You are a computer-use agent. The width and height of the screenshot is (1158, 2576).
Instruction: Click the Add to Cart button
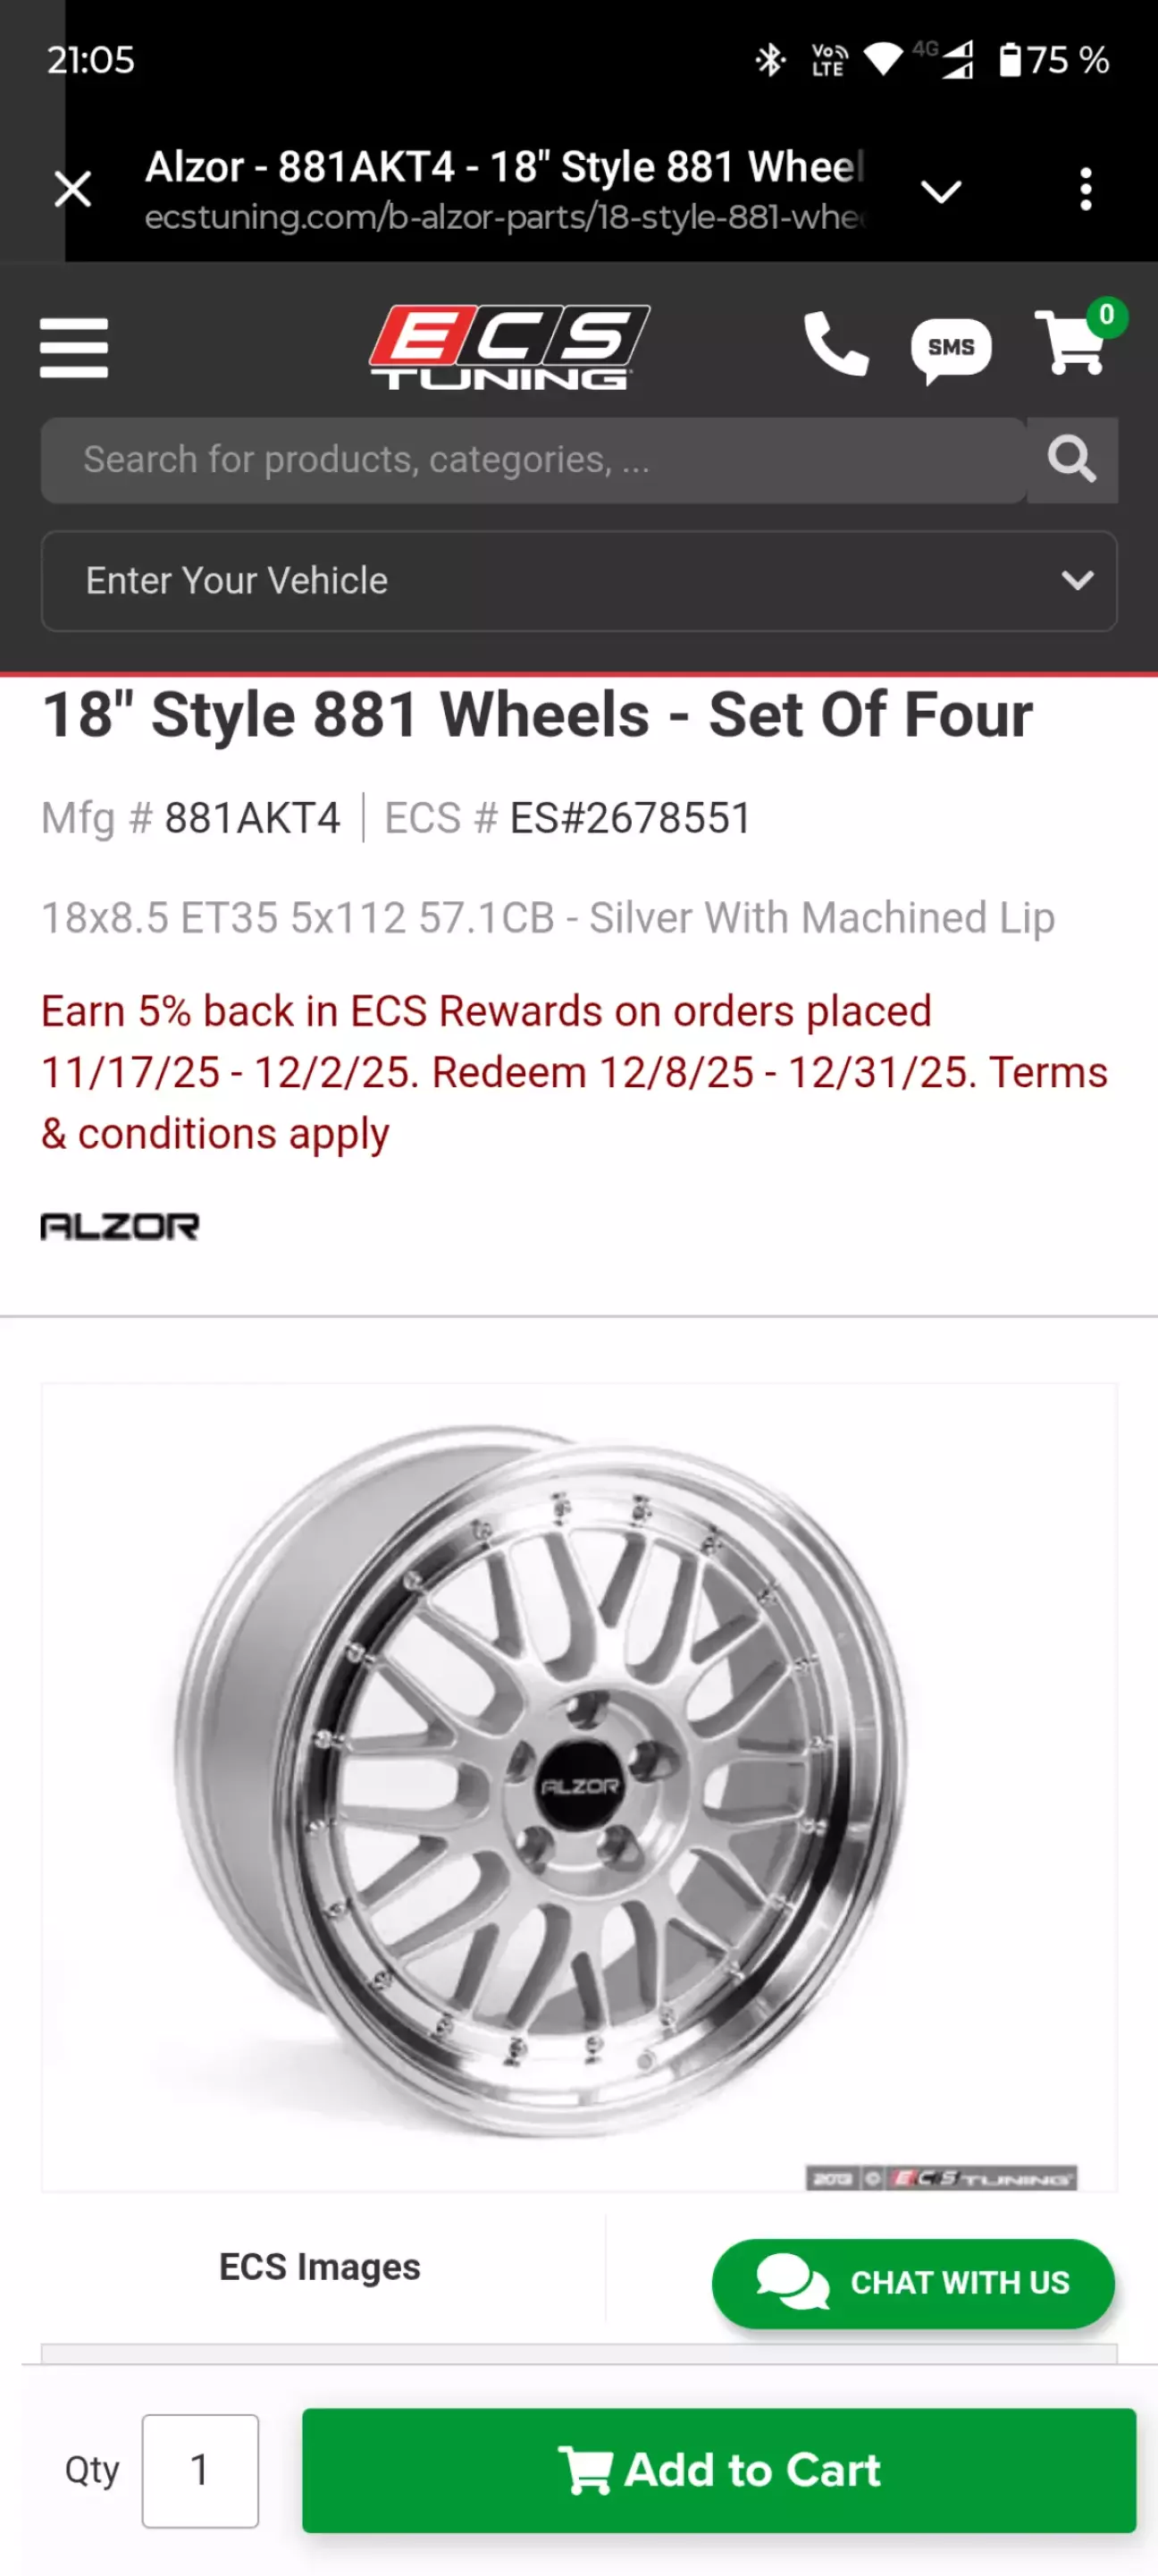click(x=718, y=2470)
